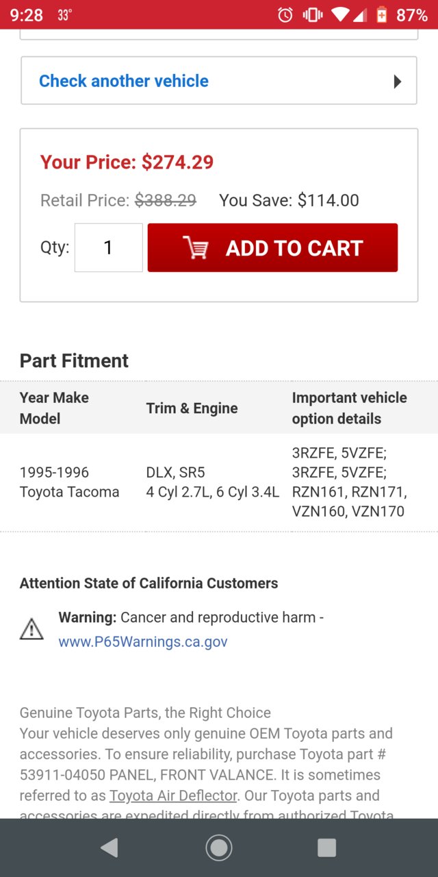Select the 1995-1996 Toyota Tacoma row
This screenshot has height=877, width=438.
pyautogui.click(x=219, y=482)
